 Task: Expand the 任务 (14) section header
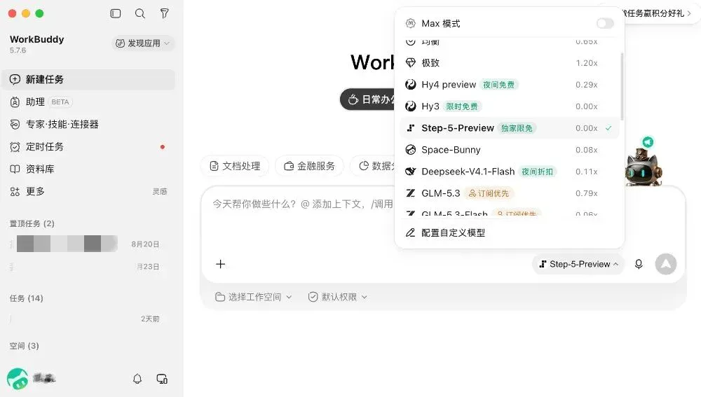[27, 298]
